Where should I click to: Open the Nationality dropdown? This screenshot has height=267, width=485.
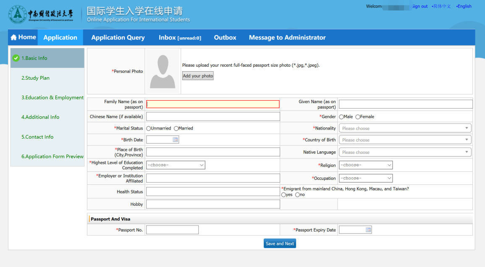point(405,128)
